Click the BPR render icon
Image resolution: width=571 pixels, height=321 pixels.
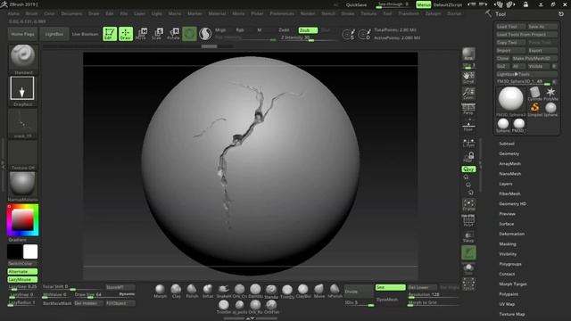468,53
